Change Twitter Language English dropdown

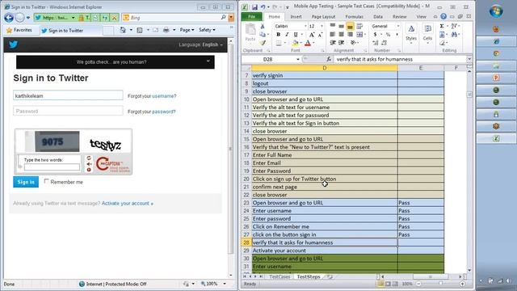[x=200, y=44]
